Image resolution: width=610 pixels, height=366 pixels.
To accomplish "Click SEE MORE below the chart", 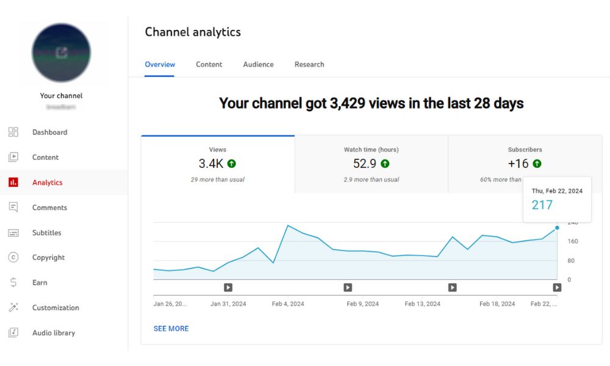I will point(171,328).
